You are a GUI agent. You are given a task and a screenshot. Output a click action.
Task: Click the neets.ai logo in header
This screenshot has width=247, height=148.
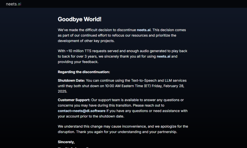click(x=14, y=4)
